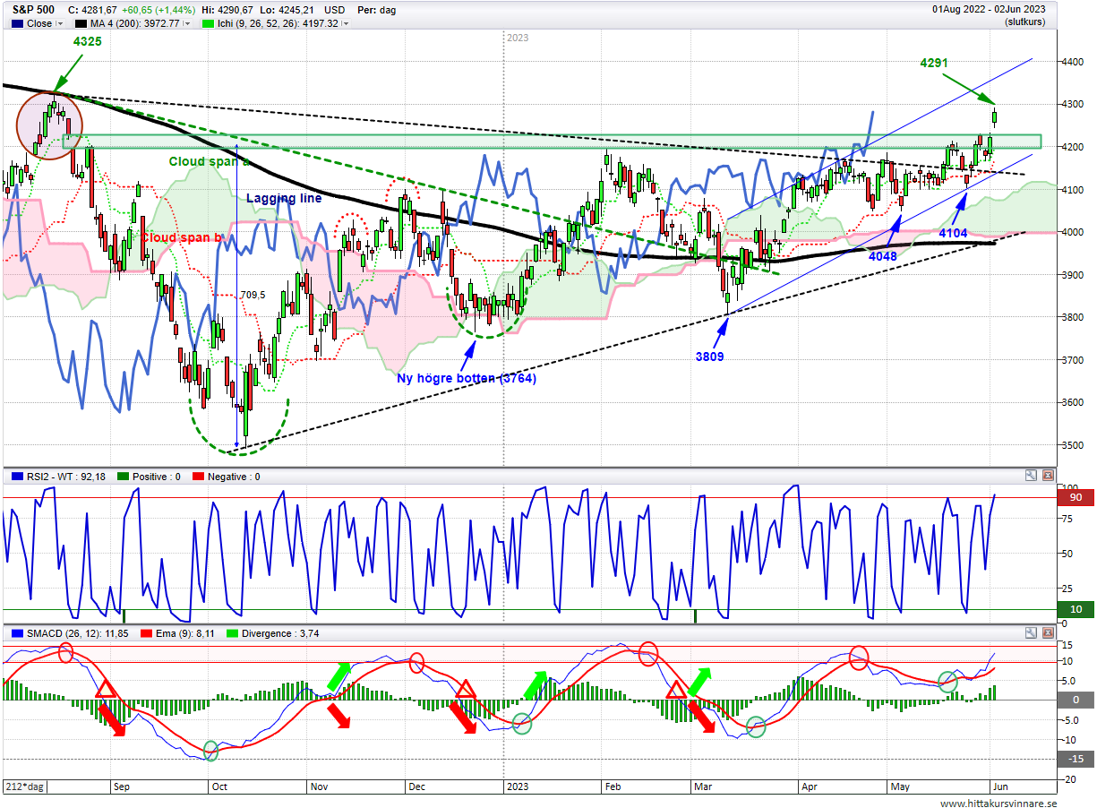Image resolution: width=1097 pixels, height=808 pixels.
Task: Select the red Ema (9) legend swatch
Action: 147,633
